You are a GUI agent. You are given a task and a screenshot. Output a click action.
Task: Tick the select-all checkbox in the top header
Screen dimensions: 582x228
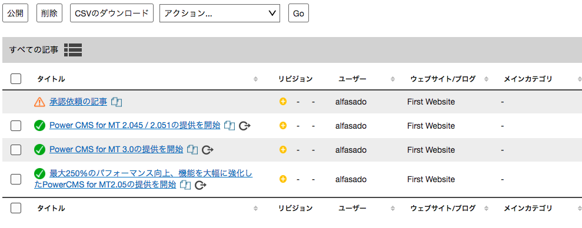coord(16,79)
